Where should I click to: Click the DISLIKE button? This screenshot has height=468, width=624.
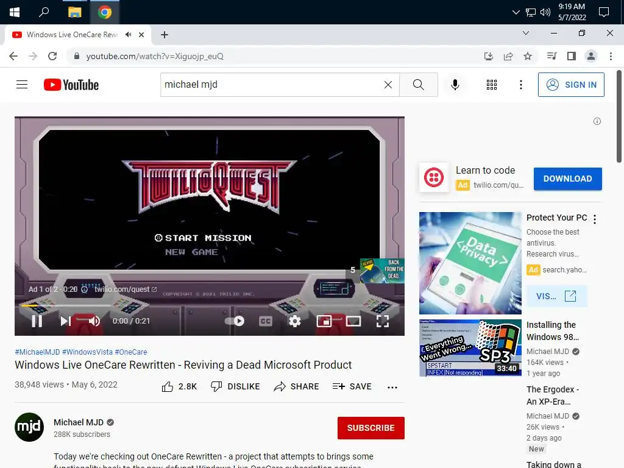click(235, 386)
